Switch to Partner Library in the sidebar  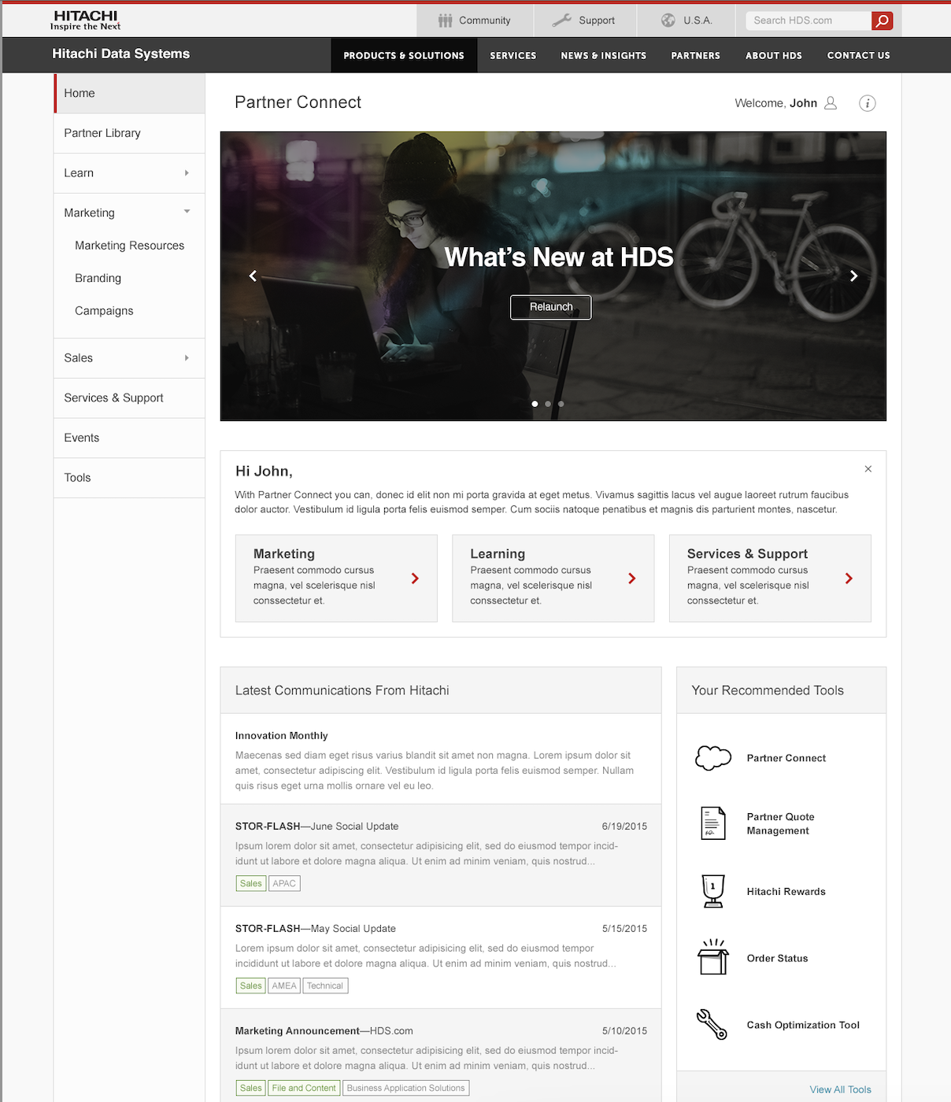102,133
